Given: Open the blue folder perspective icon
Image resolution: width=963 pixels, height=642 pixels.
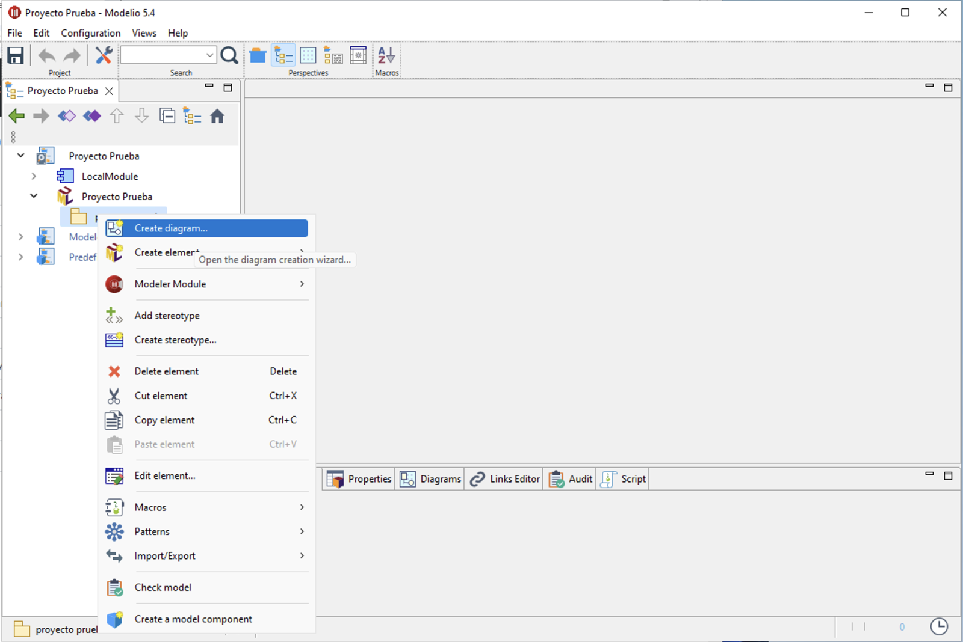Looking at the screenshot, I should coord(258,55).
